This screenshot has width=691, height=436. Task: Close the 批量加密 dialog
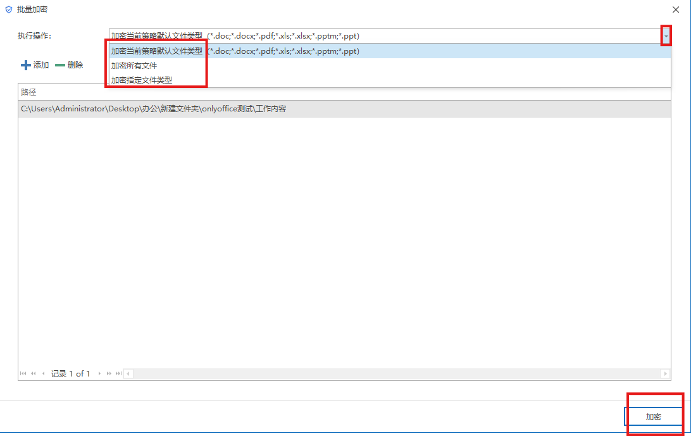pos(675,9)
